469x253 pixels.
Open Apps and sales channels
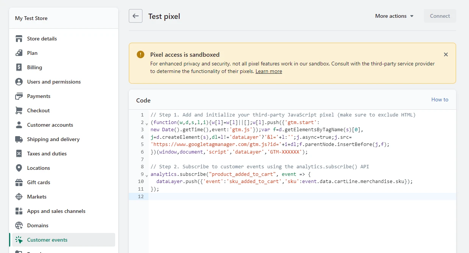tap(64, 211)
